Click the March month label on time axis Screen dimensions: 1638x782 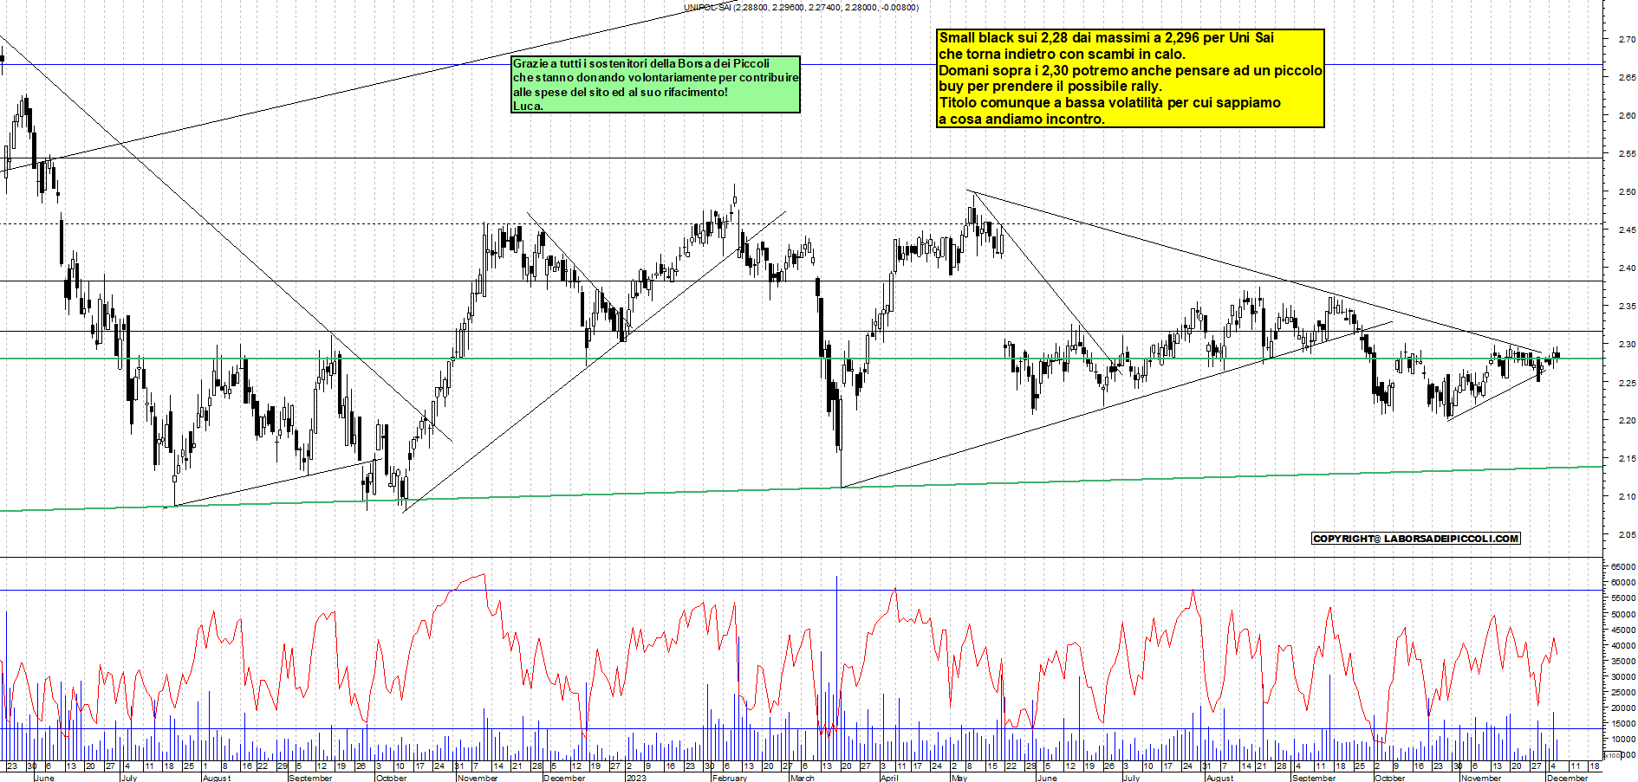pos(803,778)
